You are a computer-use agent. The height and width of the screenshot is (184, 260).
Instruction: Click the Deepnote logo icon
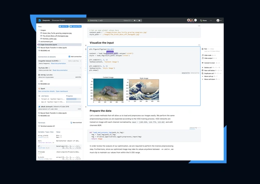39,20
